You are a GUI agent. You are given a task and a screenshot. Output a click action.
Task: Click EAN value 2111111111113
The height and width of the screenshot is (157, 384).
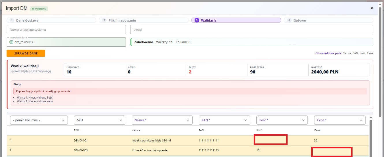point(208,150)
